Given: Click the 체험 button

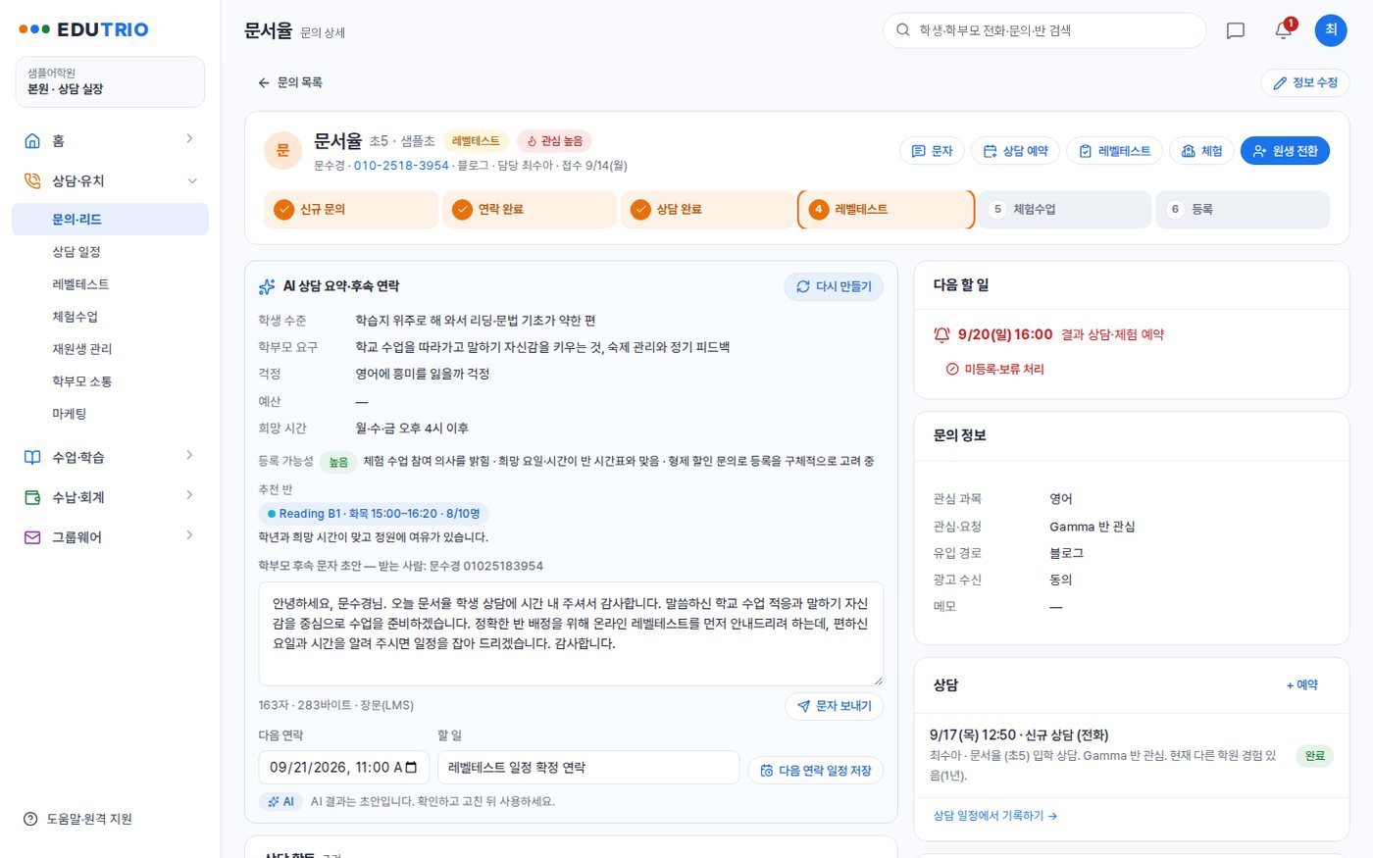Looking at the screenshot, I should tap(1201, 151).
